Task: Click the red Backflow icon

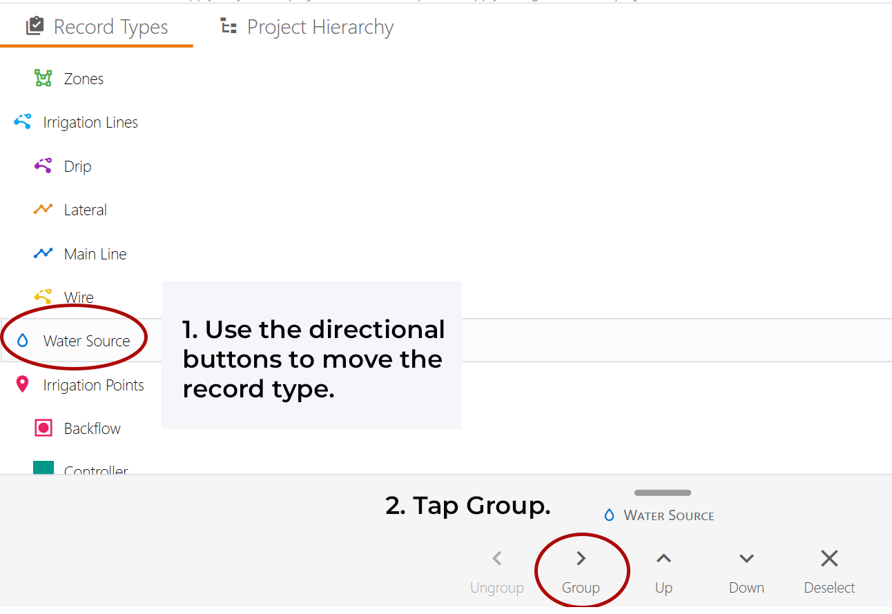Action: (x=43, y=428)
